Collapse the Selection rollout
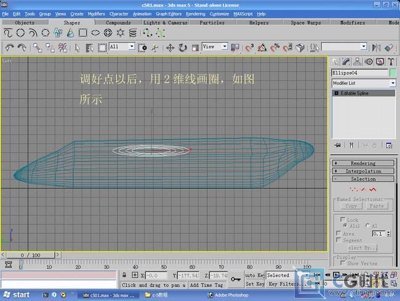Viewport: 400px width, 301px height. click(363, 179)
